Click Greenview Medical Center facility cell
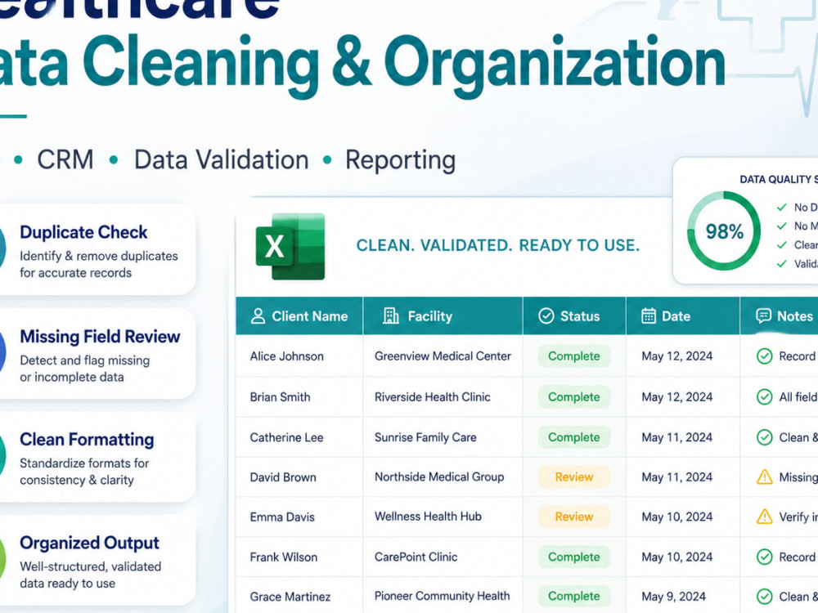This screenshot has width=818, height=613. tap(443, 356)
